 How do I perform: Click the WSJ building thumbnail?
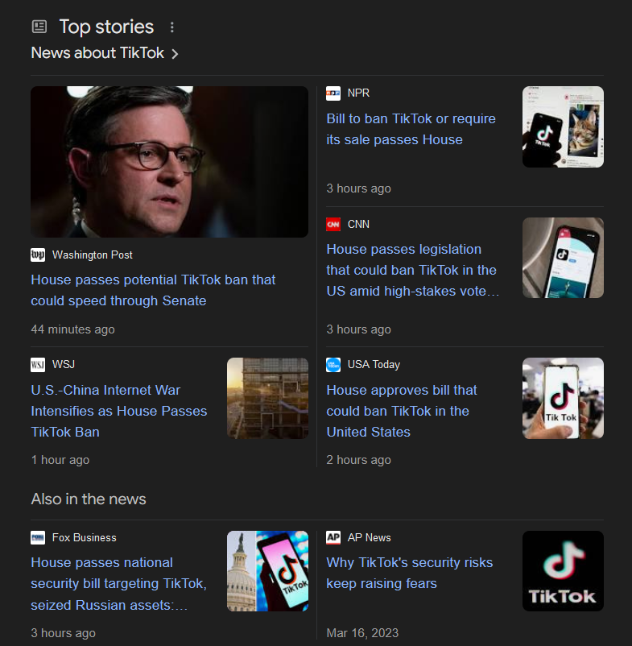tap(267, 398)
